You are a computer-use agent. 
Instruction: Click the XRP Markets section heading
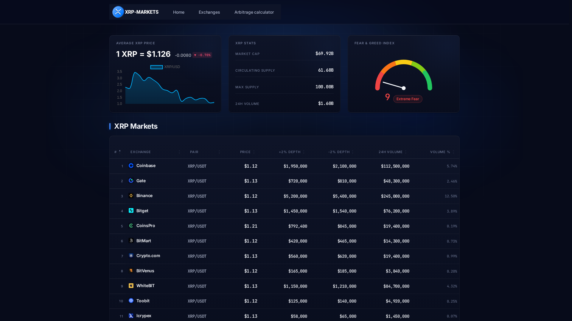[x=136, y=126]
